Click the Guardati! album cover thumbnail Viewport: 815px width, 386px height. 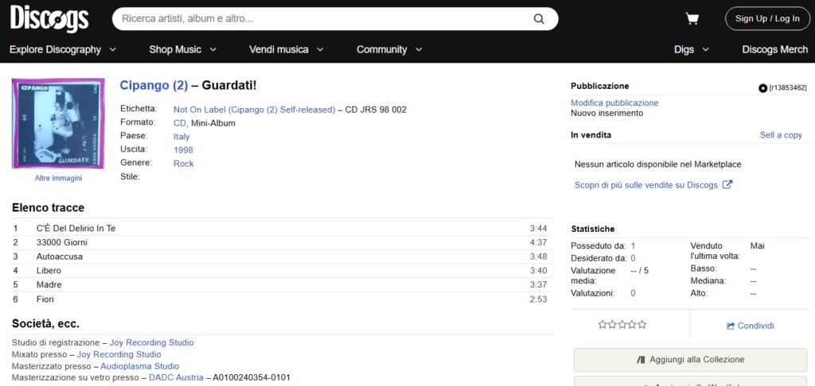(57, 123)
